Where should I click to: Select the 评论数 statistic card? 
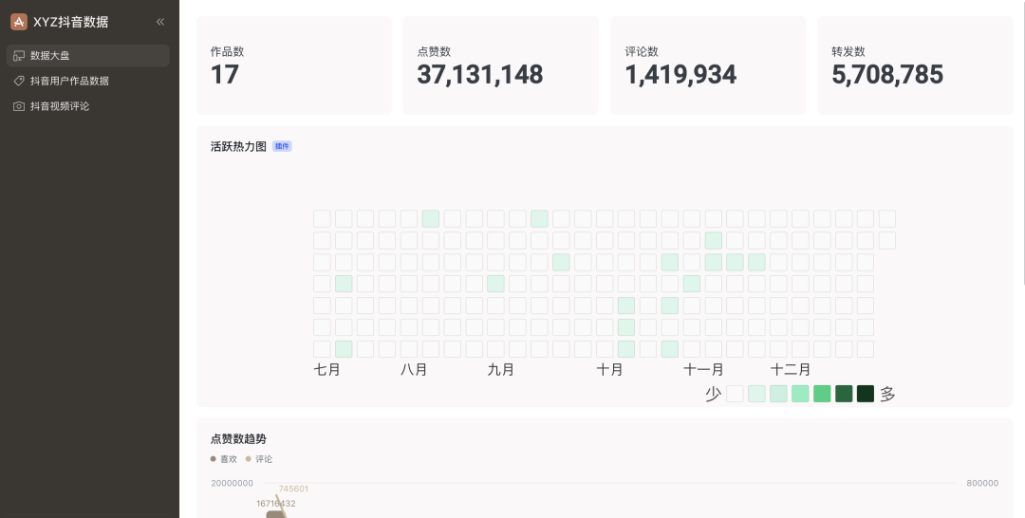click(708, 65)
